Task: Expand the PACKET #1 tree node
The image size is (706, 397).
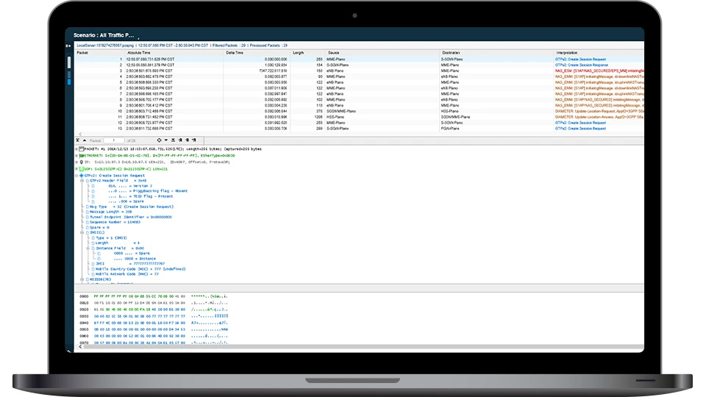Action: click(x=76, y=149)
